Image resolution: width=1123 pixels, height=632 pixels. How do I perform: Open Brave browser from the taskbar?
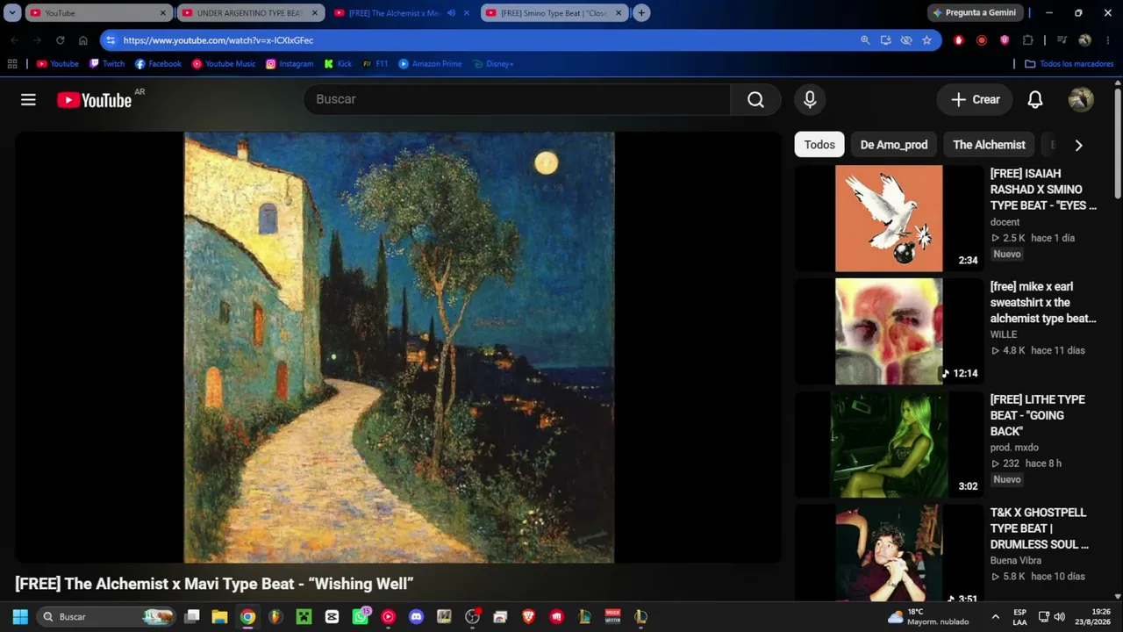[528, 617]
